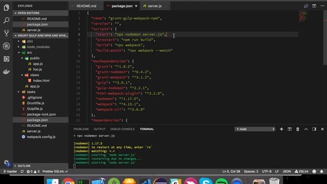Open the Explorer view in activity bar
Image resolution: width=327 pixels, height=184 pixels.
tap(7, 8)
